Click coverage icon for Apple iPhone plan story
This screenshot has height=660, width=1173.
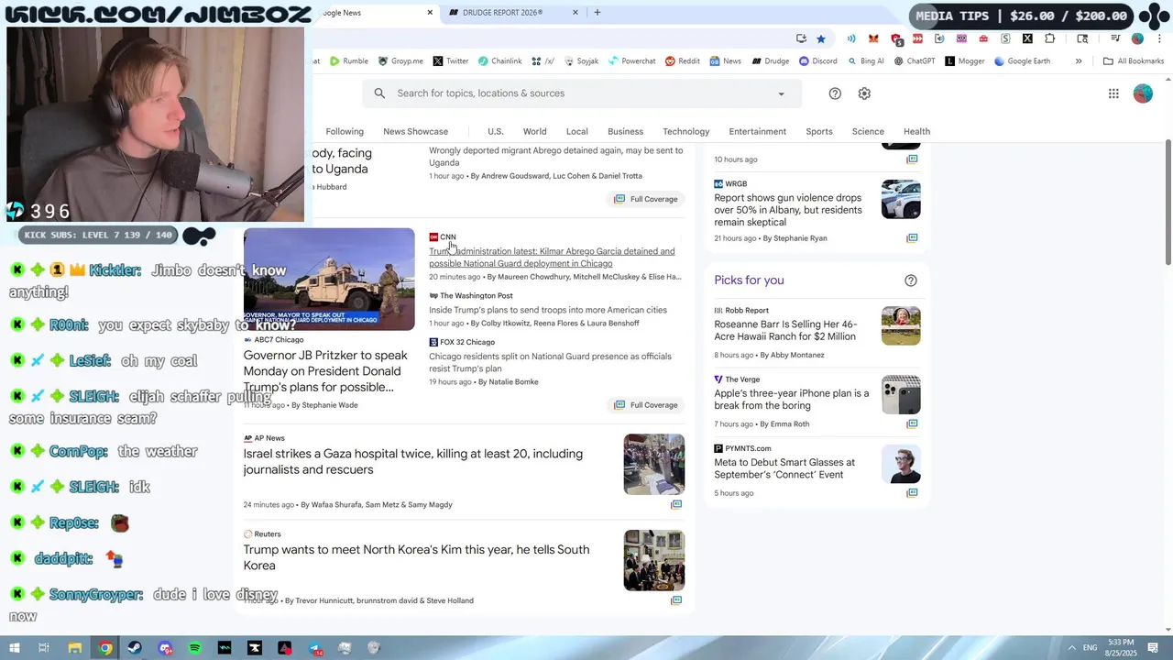pos(912,423)
